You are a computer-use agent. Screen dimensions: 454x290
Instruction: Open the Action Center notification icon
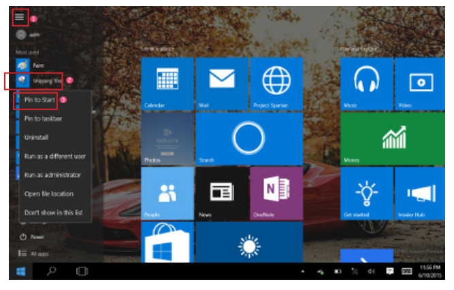(x=390, y=271)
